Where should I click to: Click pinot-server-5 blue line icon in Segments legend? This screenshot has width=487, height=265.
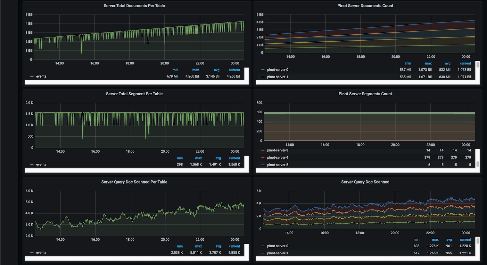click(x=263, y=165)
